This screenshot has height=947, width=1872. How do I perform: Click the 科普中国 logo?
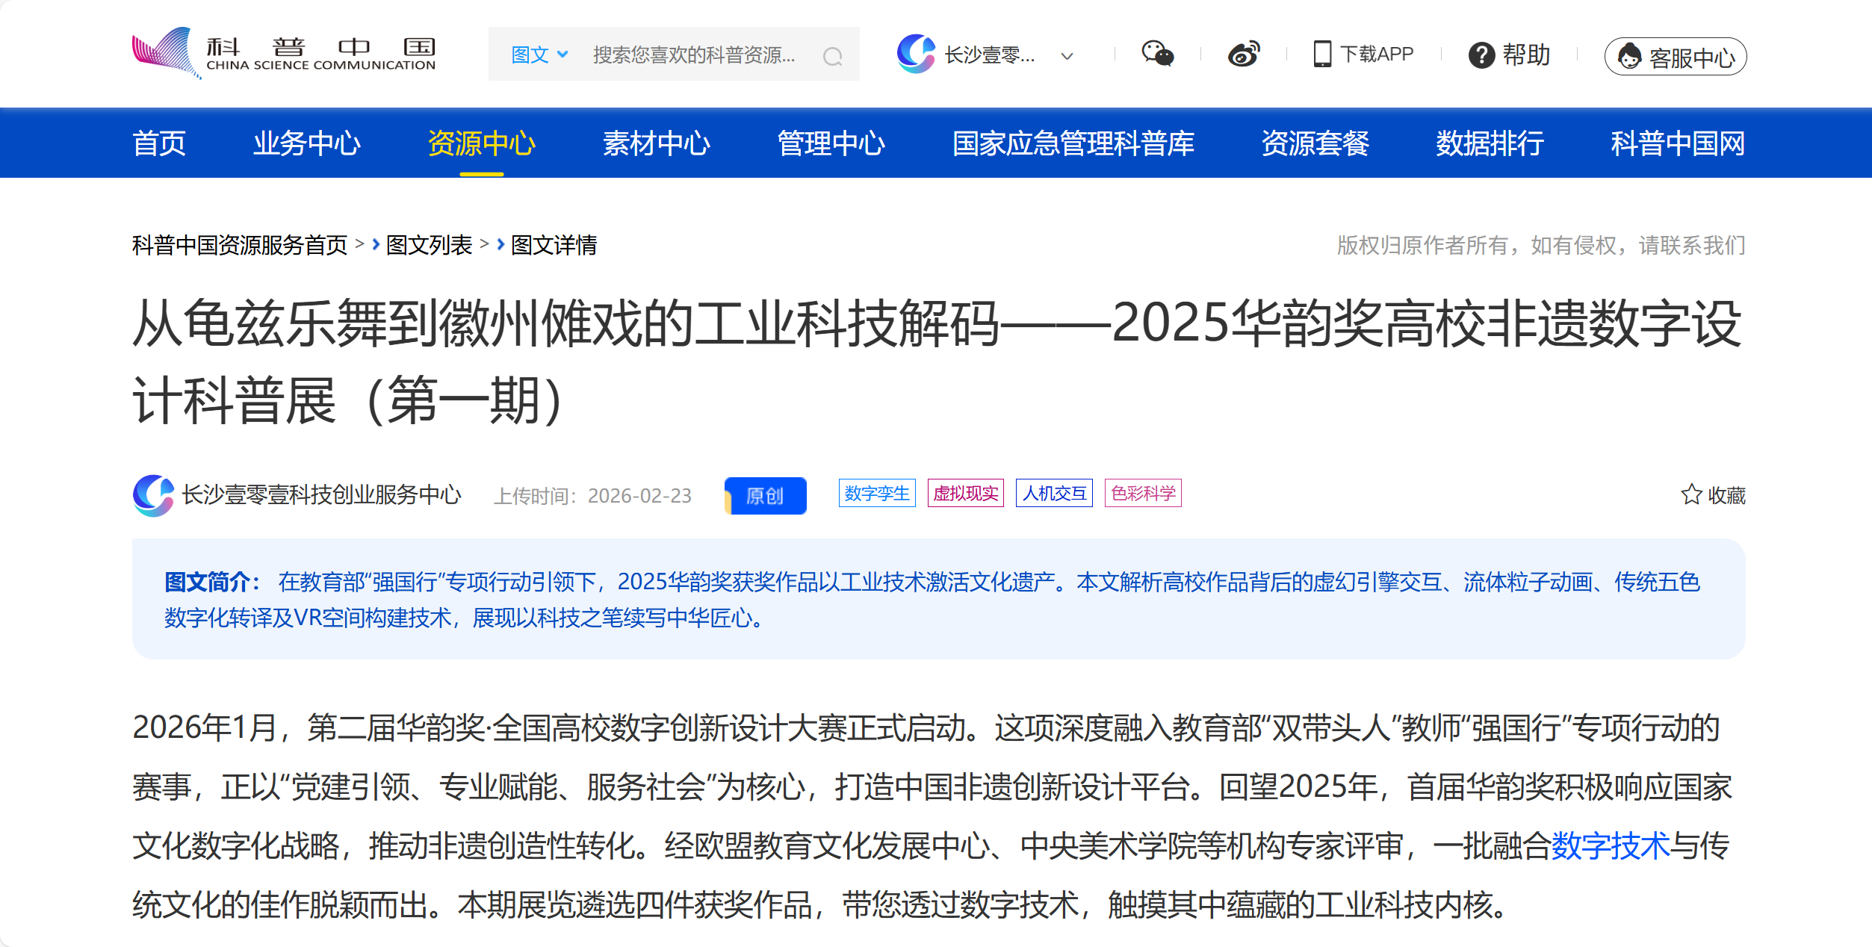282,52
